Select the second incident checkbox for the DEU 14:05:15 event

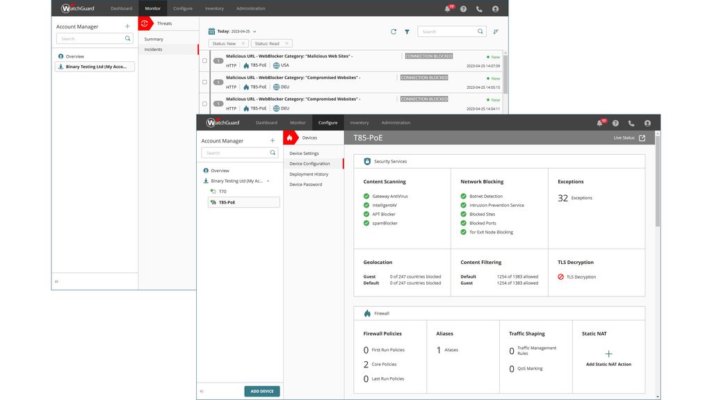coord(204,82)
